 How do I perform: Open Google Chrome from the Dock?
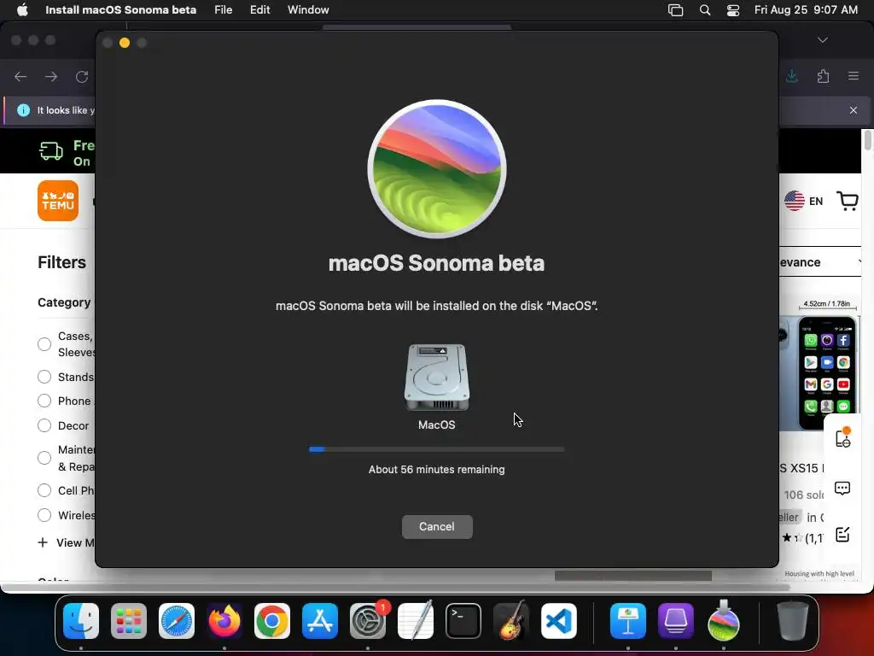[272, 621]
